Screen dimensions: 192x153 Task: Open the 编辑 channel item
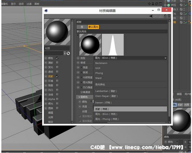click(50, 113)
